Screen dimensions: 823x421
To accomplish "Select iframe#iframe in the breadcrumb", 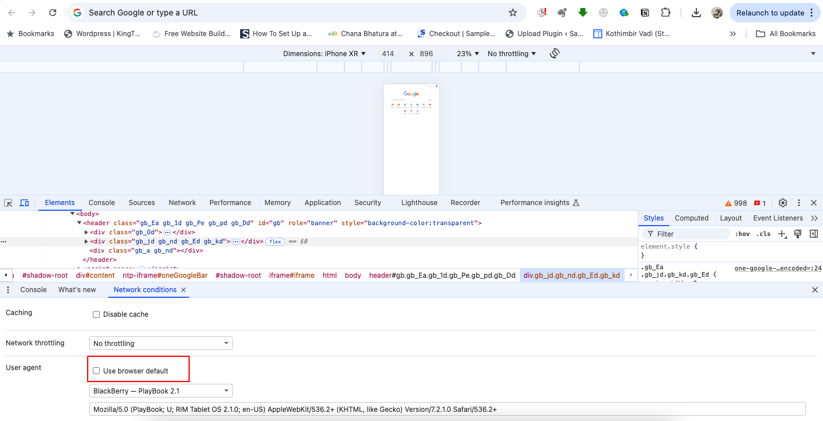I will [x=292, y=276].
